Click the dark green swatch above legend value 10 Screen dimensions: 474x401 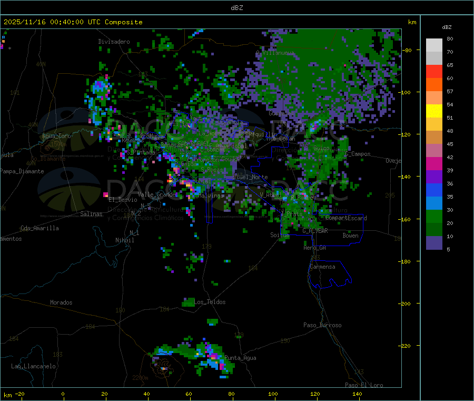tap(434, 230)
